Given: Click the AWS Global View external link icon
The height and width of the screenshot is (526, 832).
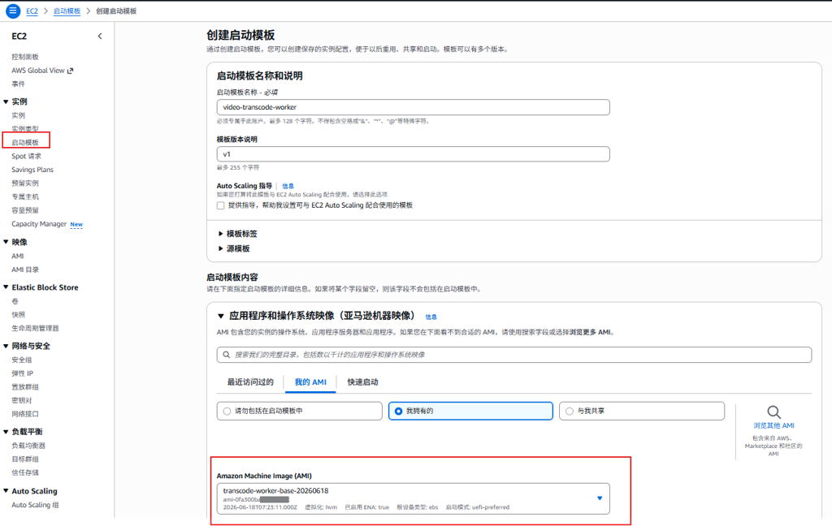Looking at the screenshot, I should tap(70, 71).
